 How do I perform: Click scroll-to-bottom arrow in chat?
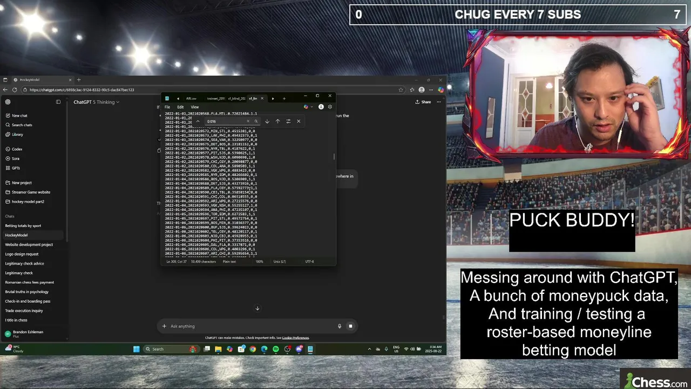point(257,308)
